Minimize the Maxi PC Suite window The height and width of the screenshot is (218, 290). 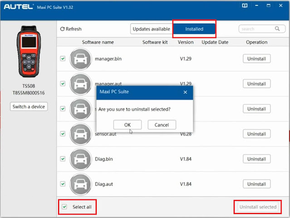256,5
